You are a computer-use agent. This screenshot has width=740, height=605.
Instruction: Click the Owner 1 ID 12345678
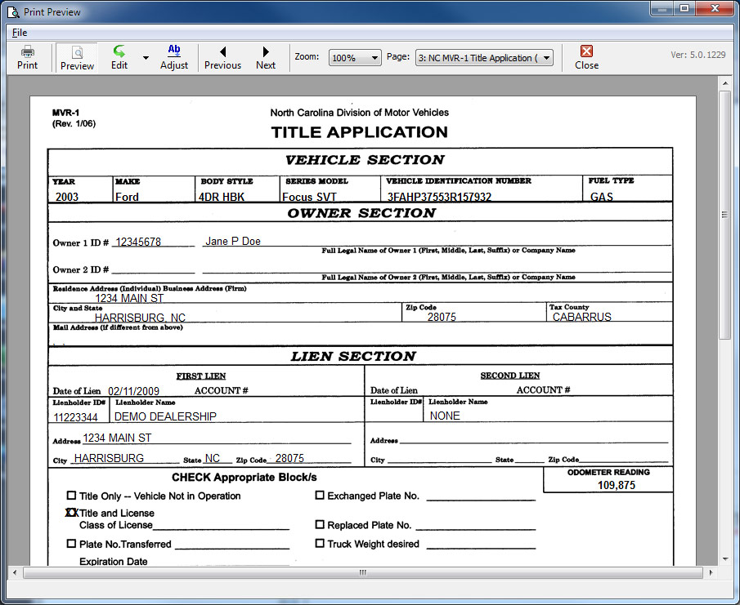tap(138, 242)
